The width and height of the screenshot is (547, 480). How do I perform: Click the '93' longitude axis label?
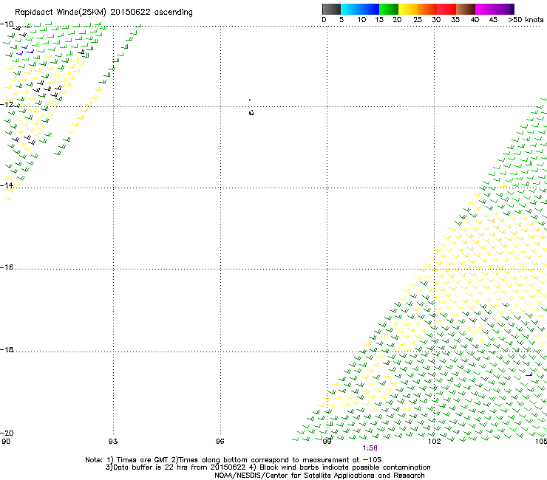coord(113,442)
